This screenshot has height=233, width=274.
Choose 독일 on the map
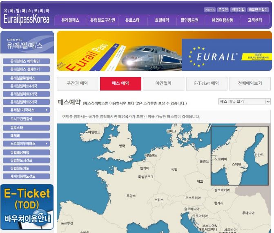pos(174,170)
